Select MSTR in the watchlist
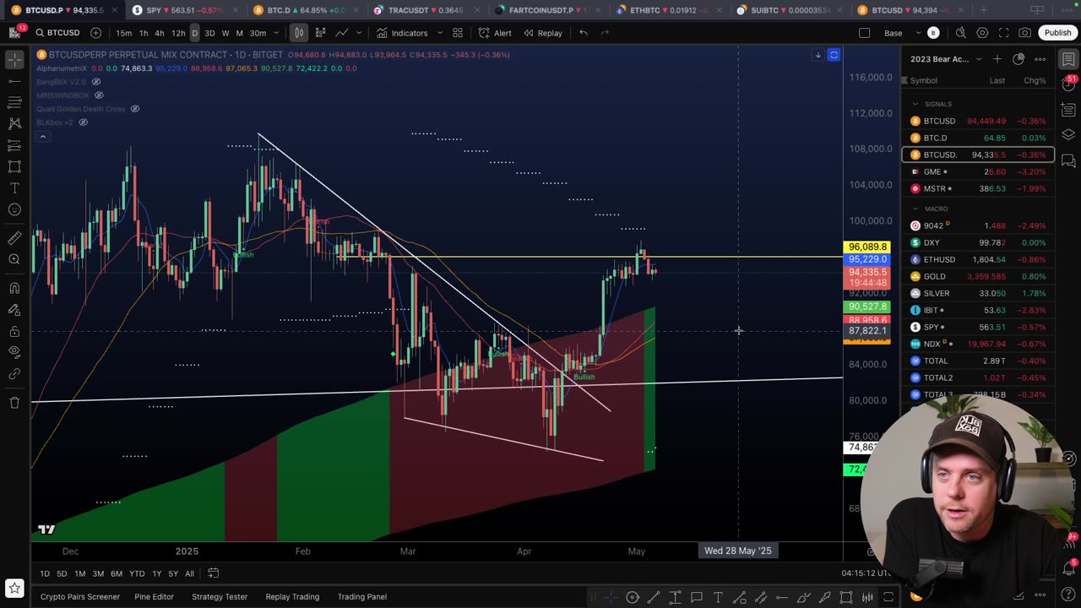Image resolution: width=1081 pixels, height=608 pixels. (x=978, y=188)
